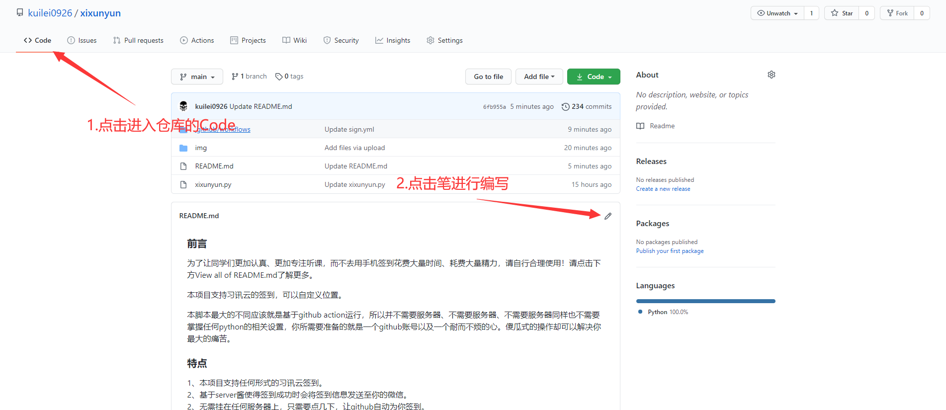Open About settings gear icon
Image resolution: width=946 pixels, height=410 pixels.
click(771, 75)
